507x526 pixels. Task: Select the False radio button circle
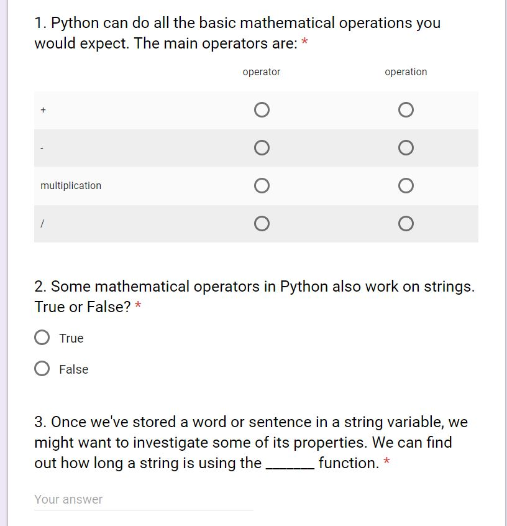[x=42, y=369]
